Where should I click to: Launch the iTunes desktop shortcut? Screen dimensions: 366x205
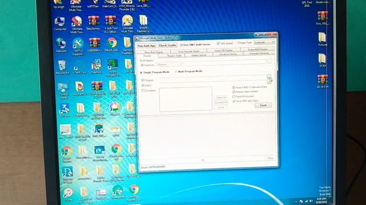click(68, 195)
